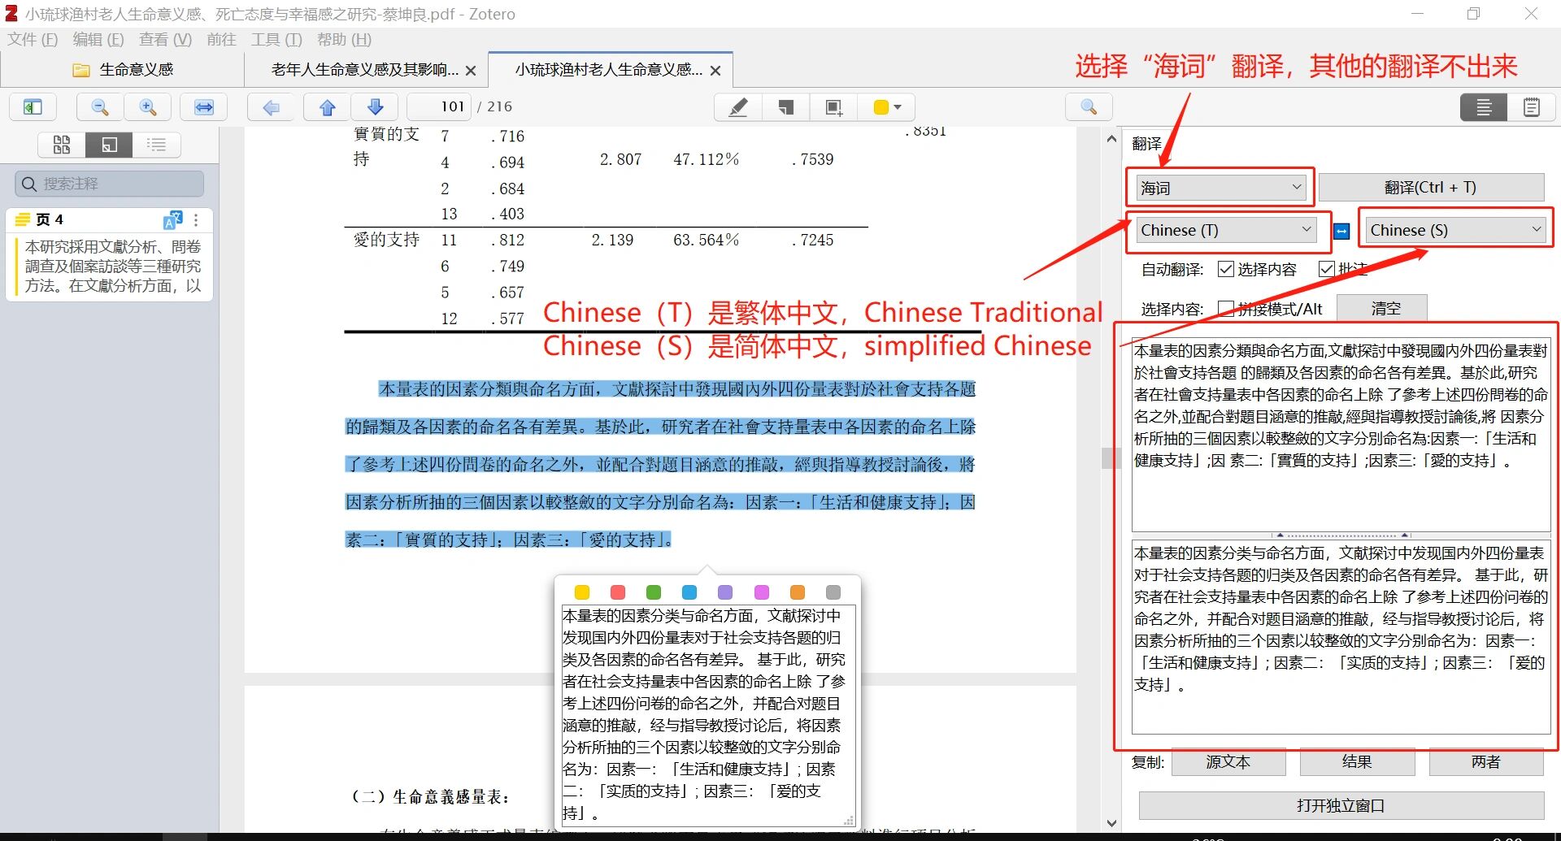The image size is (1561, 841).
Task: Toggle auto-translate 选择内容 checkbox
Action: tap(1226, 269)
